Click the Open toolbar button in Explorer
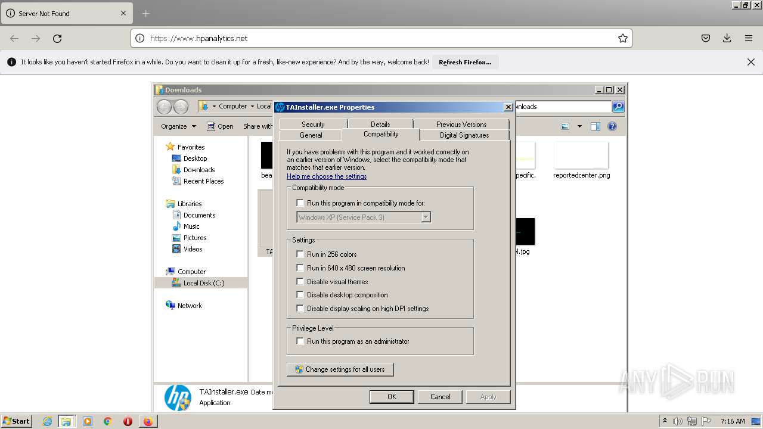This screenshot has height=429, width=763. [x=220, y=126]
